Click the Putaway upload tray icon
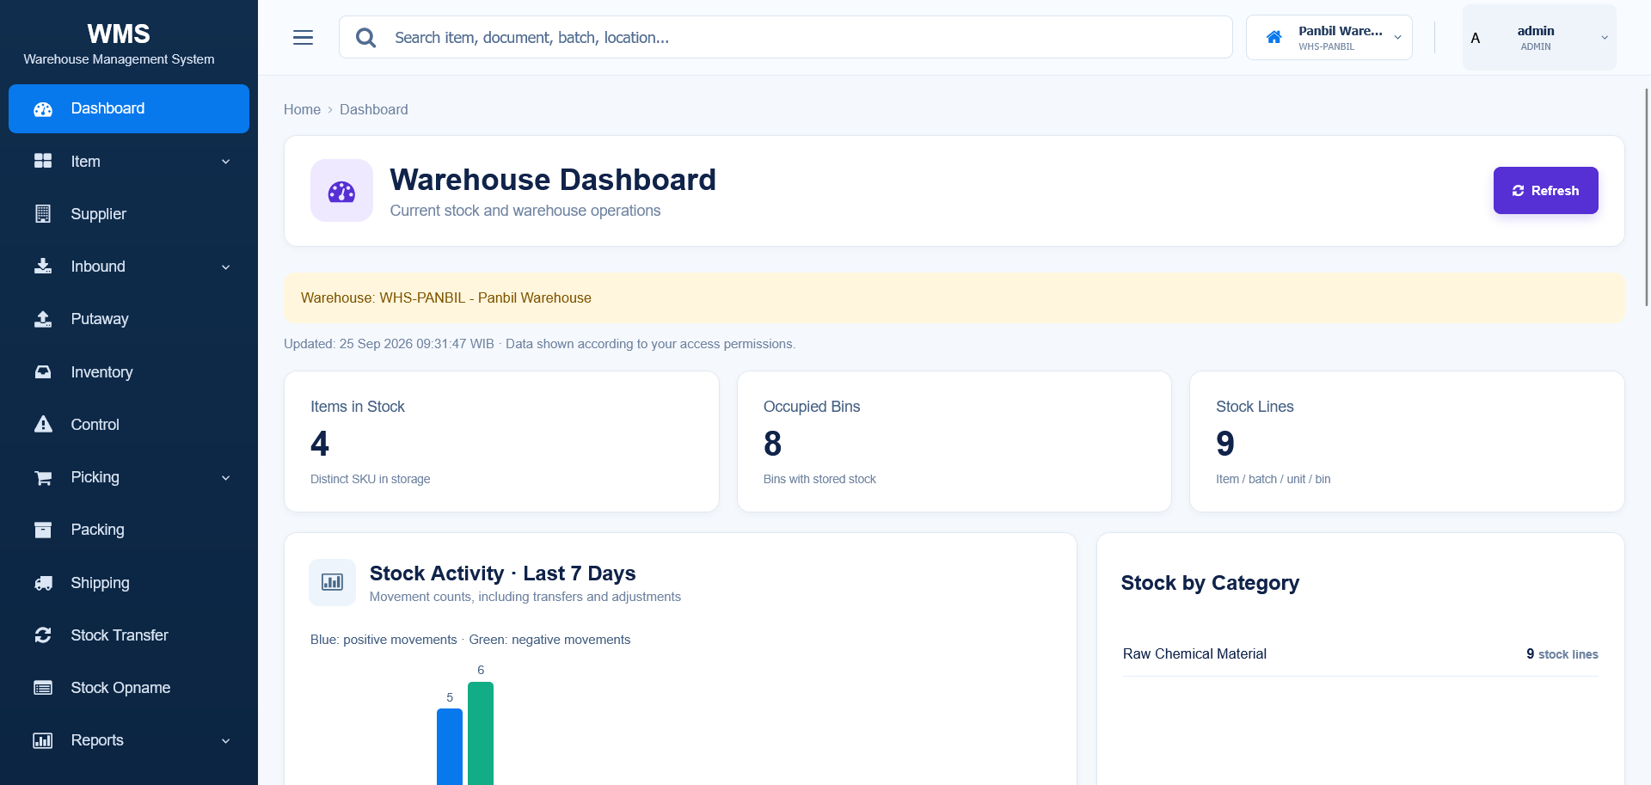Viewport: 1651px width, 785px height. [43, 319]
